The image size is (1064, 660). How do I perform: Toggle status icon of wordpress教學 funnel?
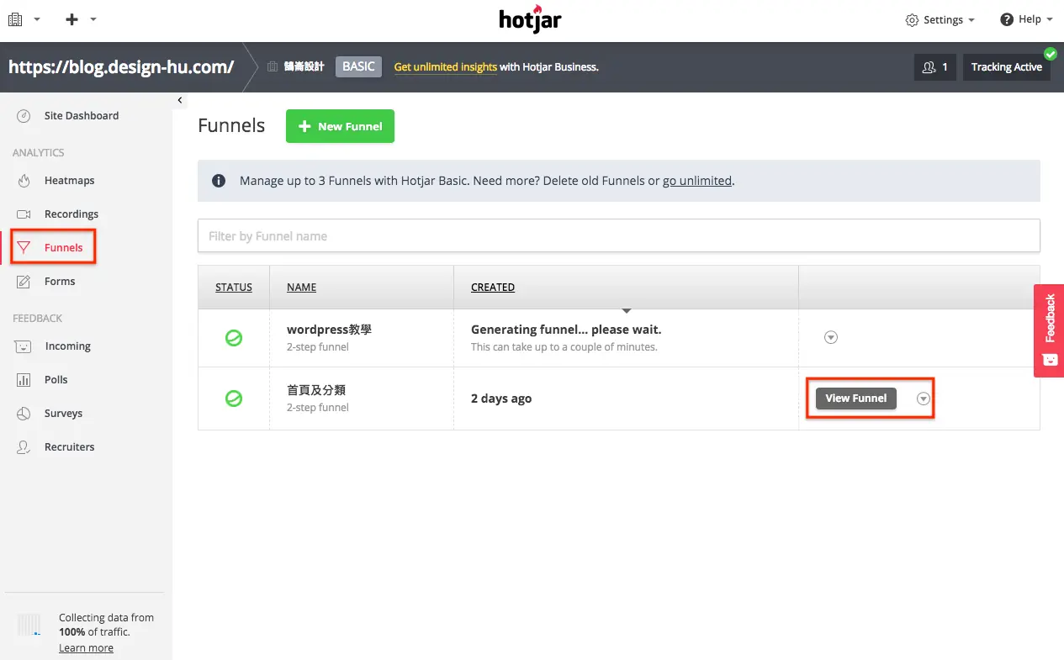pyautogui.click(x=234, y=338)
